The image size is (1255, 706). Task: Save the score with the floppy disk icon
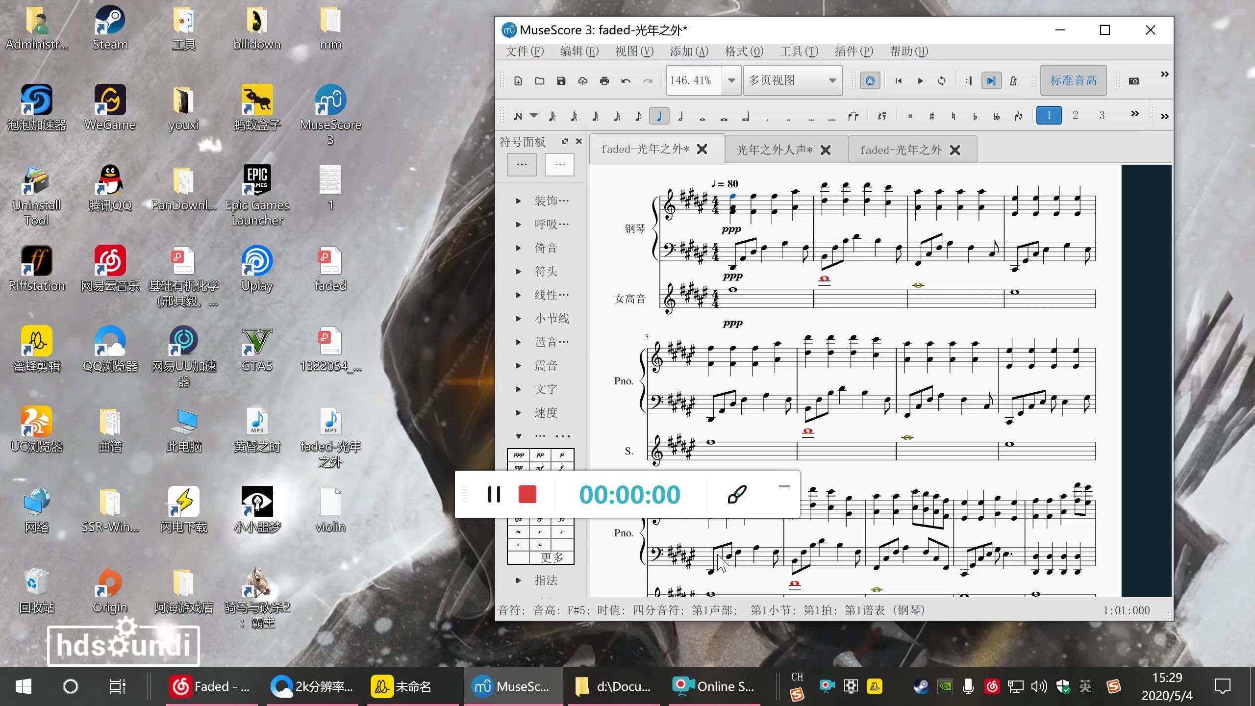(x=561, y=81)
